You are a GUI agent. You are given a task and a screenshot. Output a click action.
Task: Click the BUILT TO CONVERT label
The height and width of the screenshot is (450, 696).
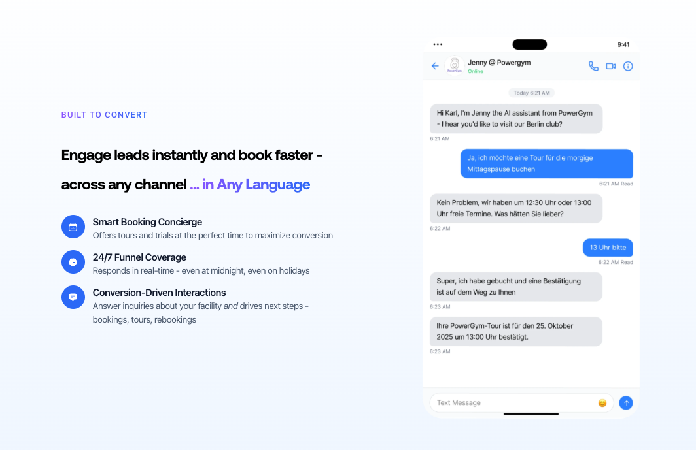point(105,115)
